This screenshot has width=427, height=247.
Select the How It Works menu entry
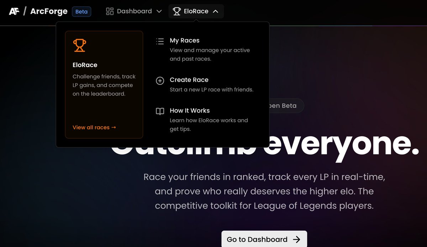[x=209, y=120]
